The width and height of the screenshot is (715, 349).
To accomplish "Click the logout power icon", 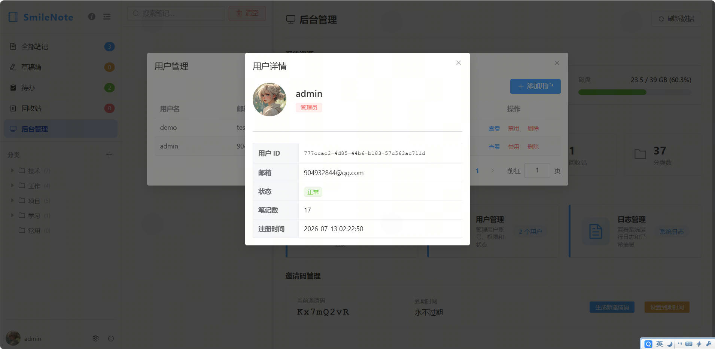I will tap(111, 338).
